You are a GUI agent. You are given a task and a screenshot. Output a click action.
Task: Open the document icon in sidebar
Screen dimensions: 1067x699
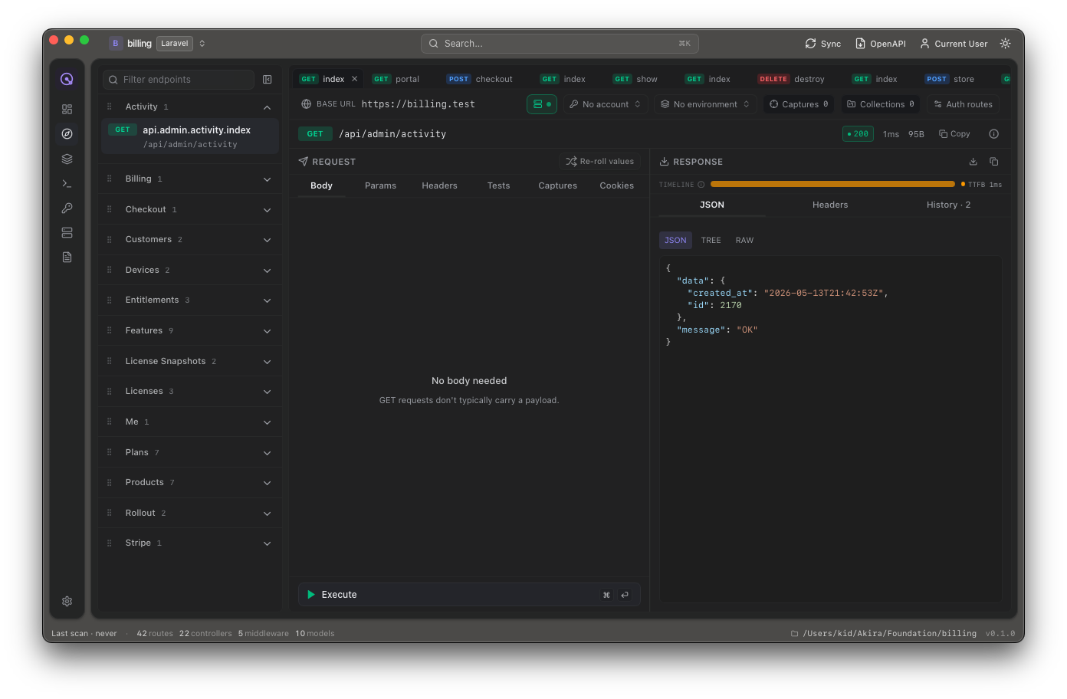coord(67,257)
